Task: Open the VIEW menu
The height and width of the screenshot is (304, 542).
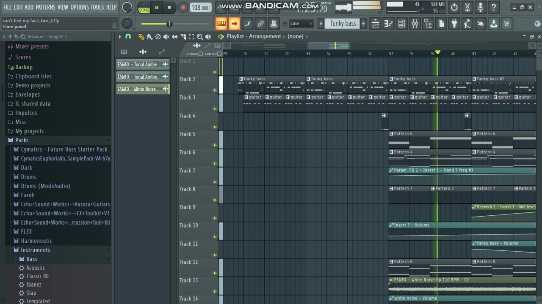Action: tap(63, 7)
